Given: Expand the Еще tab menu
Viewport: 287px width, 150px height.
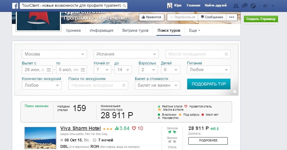Looking at the screenshot, I should click(194, 30).
